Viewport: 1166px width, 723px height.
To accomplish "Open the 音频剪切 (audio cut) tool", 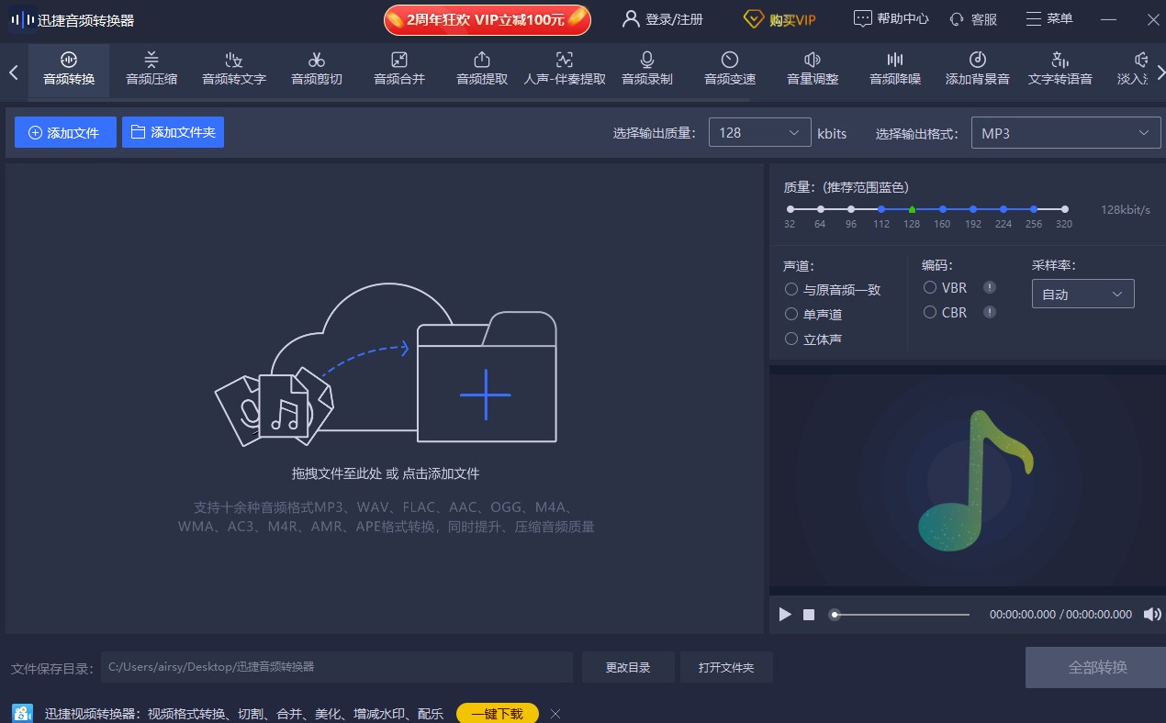I will (x=316, y=69).
